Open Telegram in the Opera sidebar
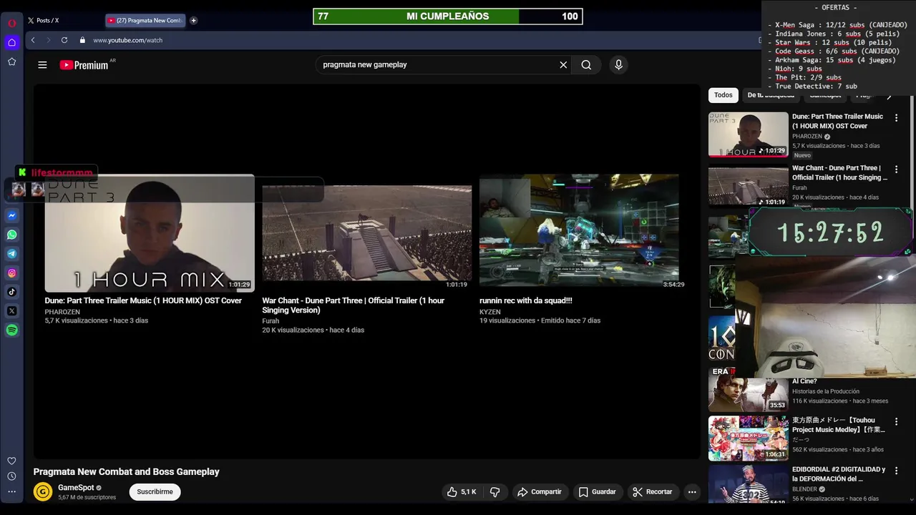 [12, 254]
